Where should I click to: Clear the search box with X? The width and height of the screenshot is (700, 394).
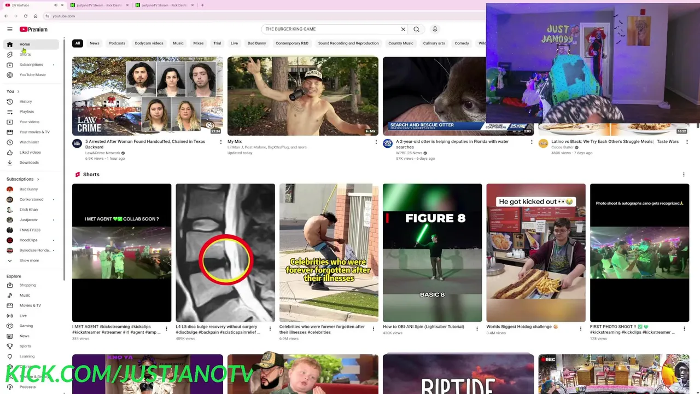pos(403,29)
